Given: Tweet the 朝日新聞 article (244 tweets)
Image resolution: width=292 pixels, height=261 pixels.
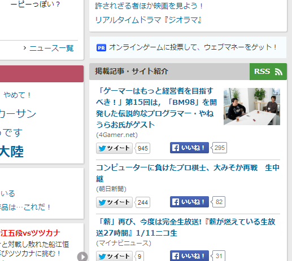Looking at the screenshot, I should coord(114,202).
